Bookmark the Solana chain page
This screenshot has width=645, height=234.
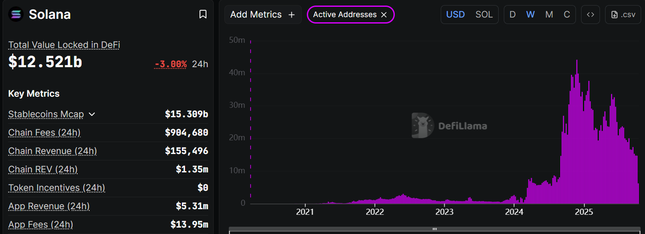pos(203,15)
